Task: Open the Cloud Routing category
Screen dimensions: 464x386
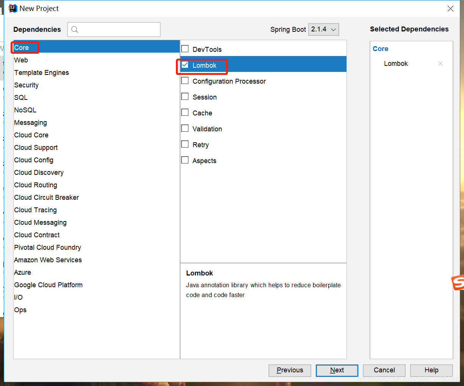Action: pyautogui.click(x=97, y=185)
